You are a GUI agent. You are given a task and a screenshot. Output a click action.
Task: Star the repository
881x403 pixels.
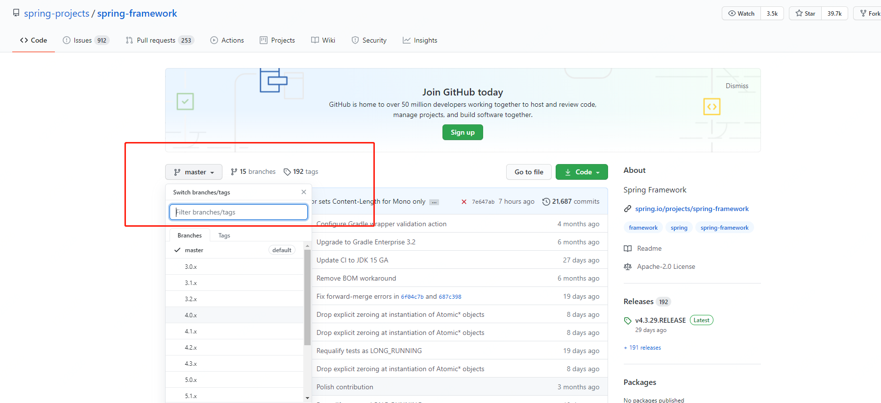coord(806,13)
